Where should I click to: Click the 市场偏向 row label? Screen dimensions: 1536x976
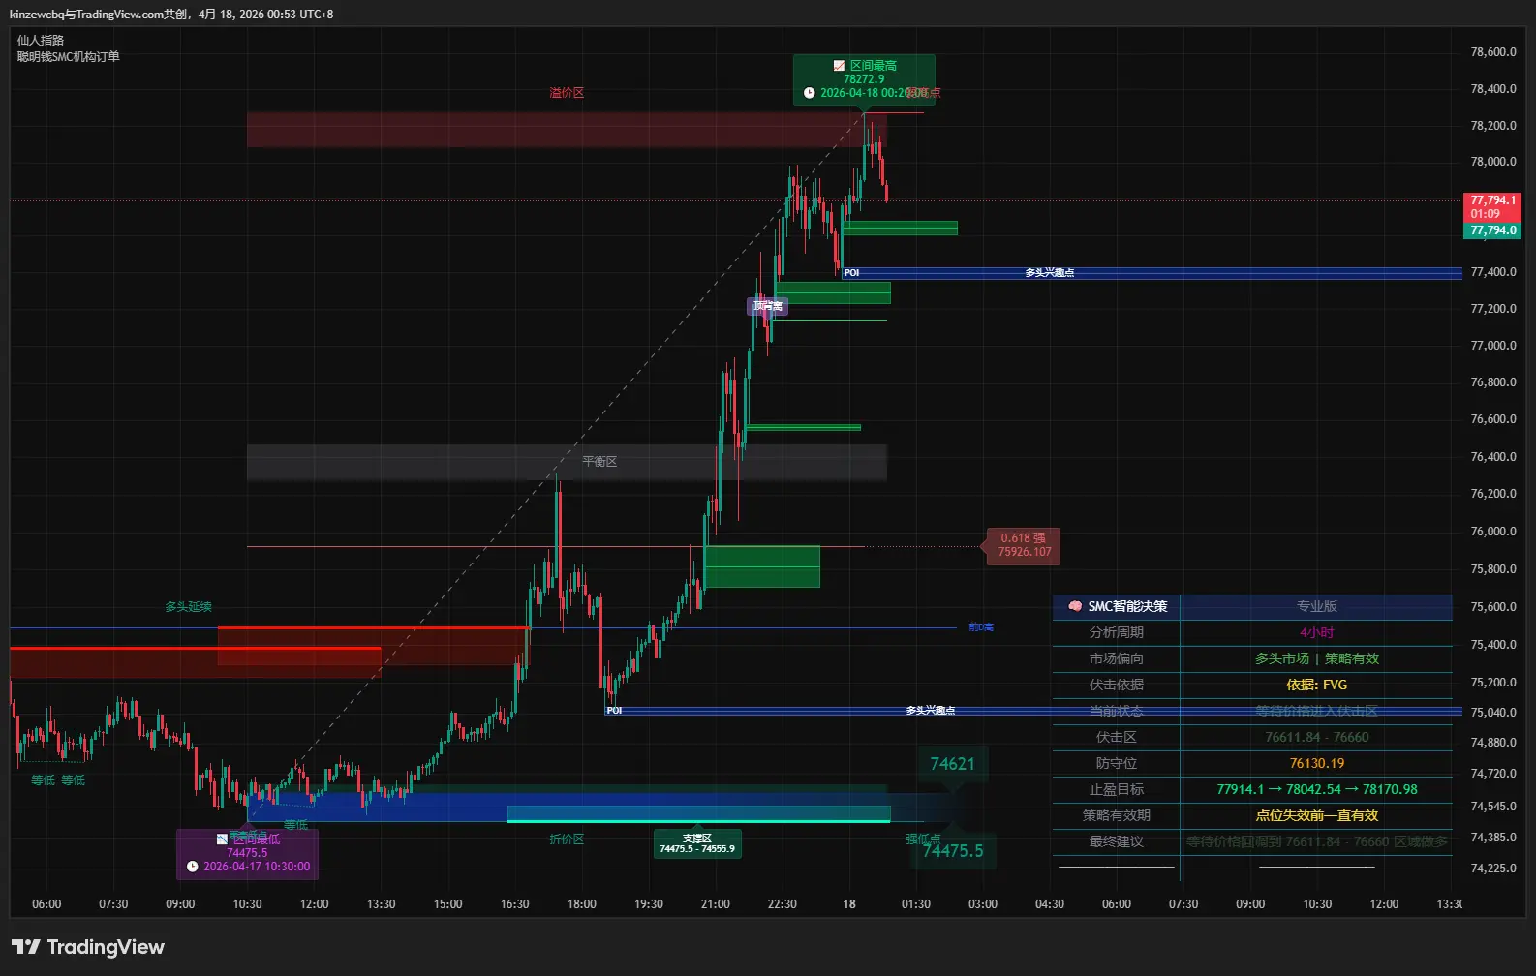[1117, 658]
